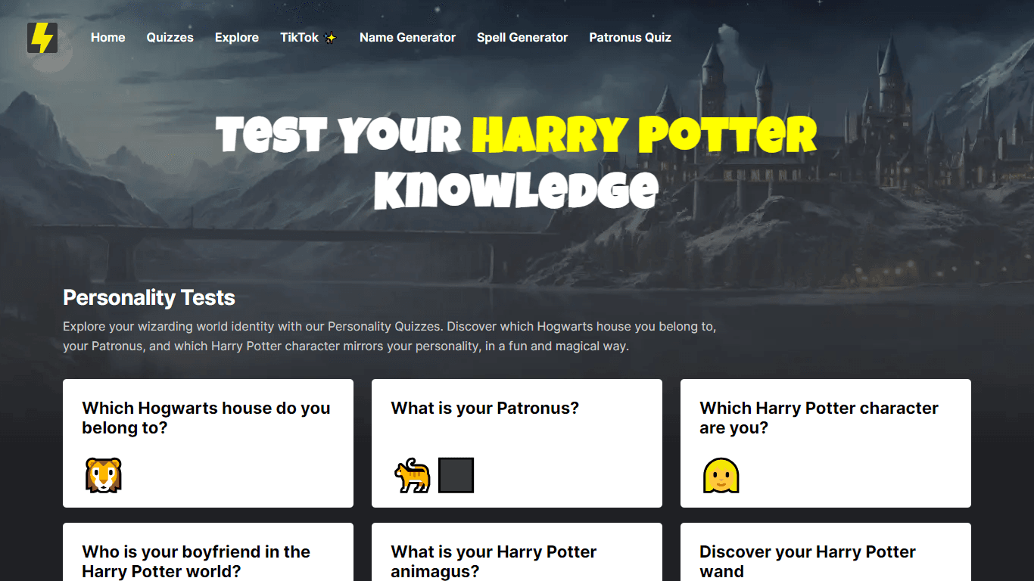Select "Which Harry Potter character are you?" card
Screen dimensions: 1034x581
click(826, 443)
